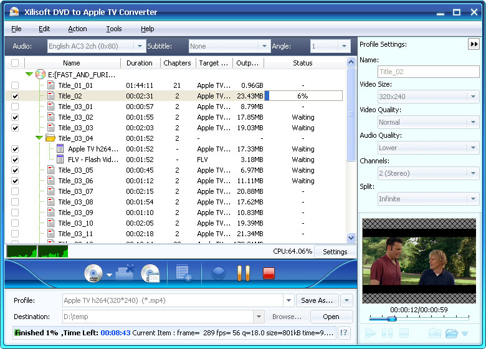
Task: Expand Profile Settings with the double-arrow button
Action: (474, 44)
